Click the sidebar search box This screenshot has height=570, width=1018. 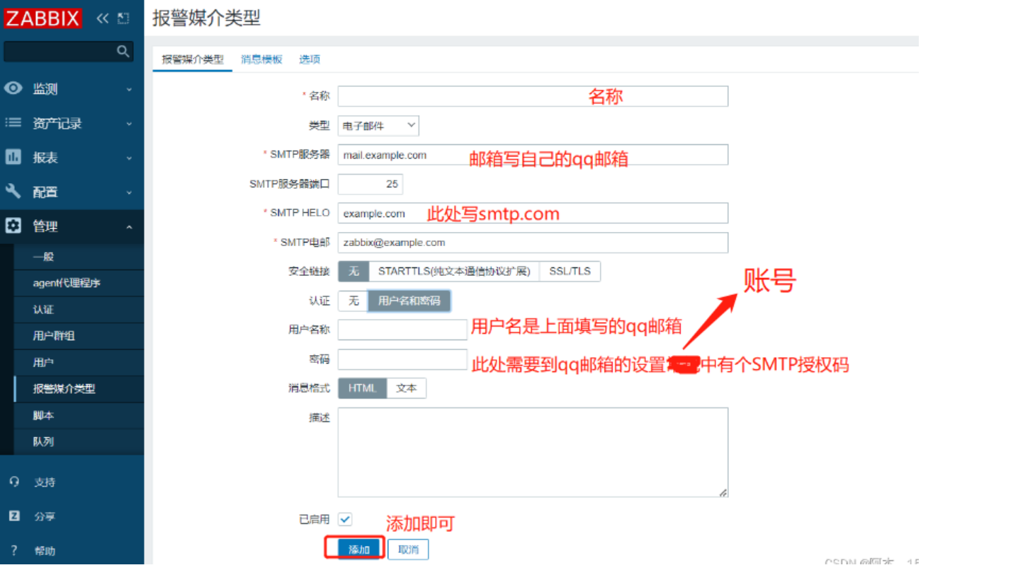click(69, 51)
